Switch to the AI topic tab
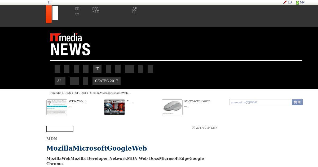This screenshot has width=318, height=167. (60, 81)
